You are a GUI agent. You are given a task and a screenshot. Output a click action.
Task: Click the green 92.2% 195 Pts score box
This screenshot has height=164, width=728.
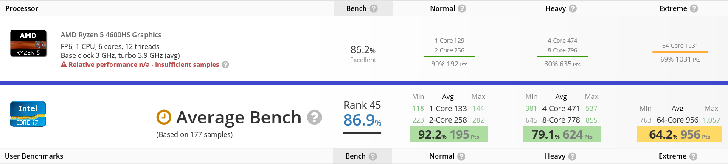[x=449, y=134]
